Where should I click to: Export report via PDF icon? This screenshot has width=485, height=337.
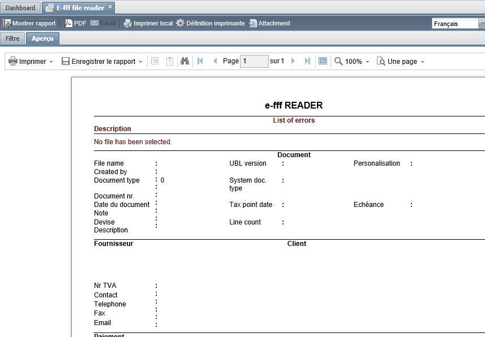click(x=68, y=23)
